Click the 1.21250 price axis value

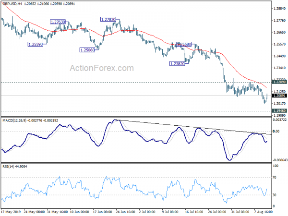(x=279, y=92)
